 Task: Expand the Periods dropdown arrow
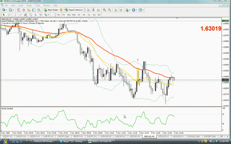click(136, 10)
